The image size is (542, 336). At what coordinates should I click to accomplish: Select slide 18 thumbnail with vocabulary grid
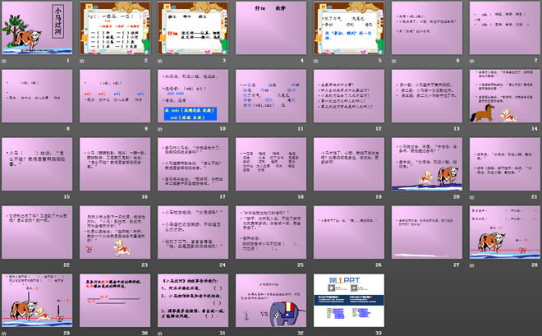(x=271, y=164)
